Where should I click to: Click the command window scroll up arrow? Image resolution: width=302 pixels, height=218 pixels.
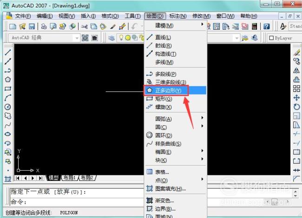pos(295,192)
